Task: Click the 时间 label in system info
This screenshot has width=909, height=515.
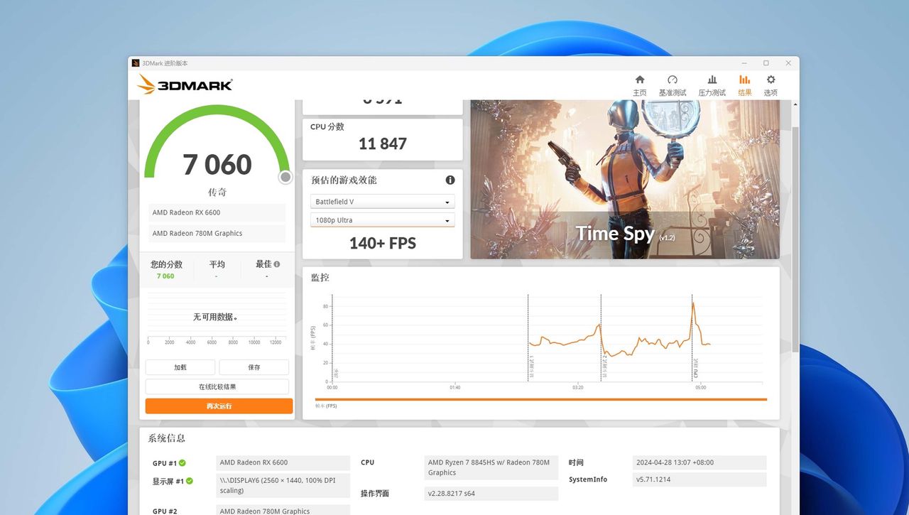Action: pos(576,462)
